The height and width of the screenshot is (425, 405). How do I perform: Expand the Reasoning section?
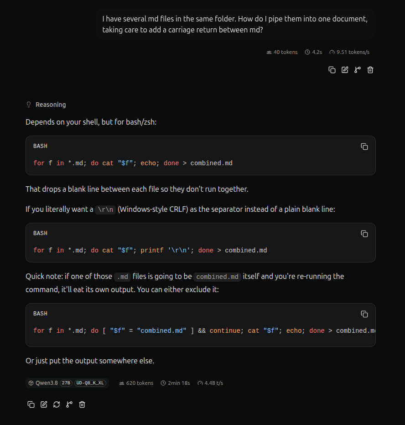(46, 105)
